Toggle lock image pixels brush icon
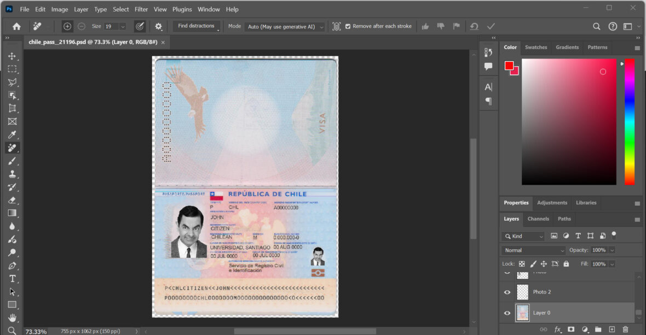The width and height of the screenshot is (646, 335). click(x=533, y=264)
